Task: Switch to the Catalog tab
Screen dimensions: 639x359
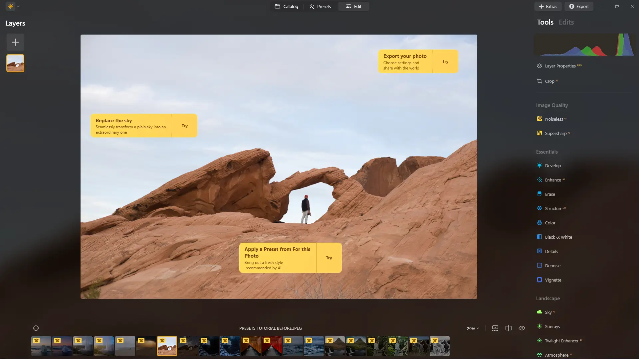Action: pyautogui.click(x=286, y=6)
